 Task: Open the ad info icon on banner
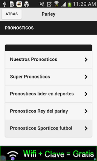pyautogui.click(x=3, y=158)
